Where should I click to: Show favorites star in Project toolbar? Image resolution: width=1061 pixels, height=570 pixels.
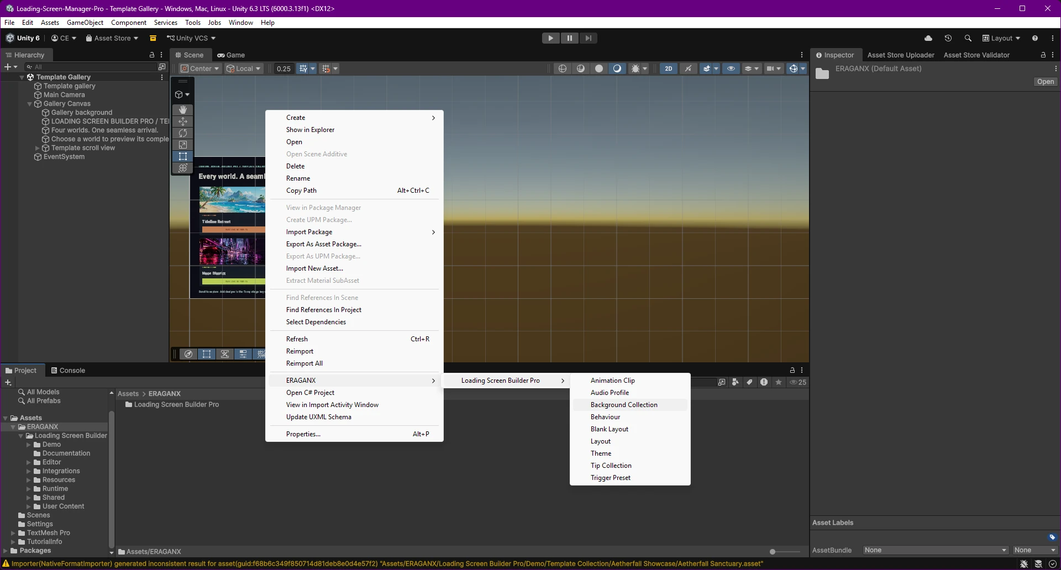click(x=779, y=382)
